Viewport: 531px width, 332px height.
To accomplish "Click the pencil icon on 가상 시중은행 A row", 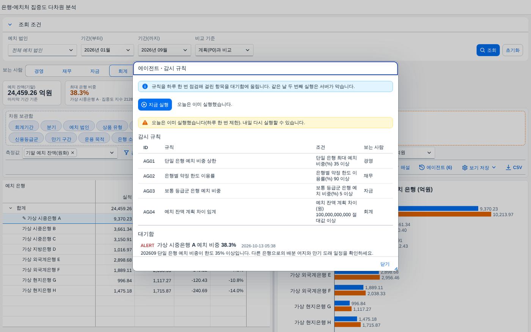I will tap(24, 218).
